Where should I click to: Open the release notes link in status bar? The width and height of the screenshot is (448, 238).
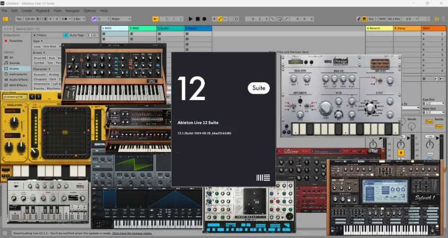coord(132,233)
